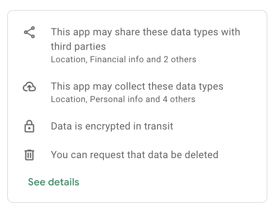Click the 'third parties' text line
This screenshot has height=210, width=276.
(x=78, y=46)
